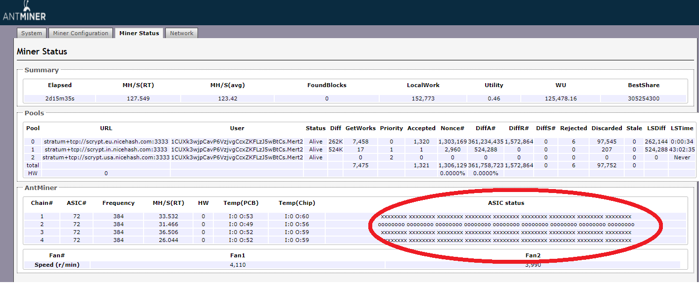This screenshot has width=699, height=289.
Task: Select pool 0 Accepted value 1,320
Action: click(421, 142)
